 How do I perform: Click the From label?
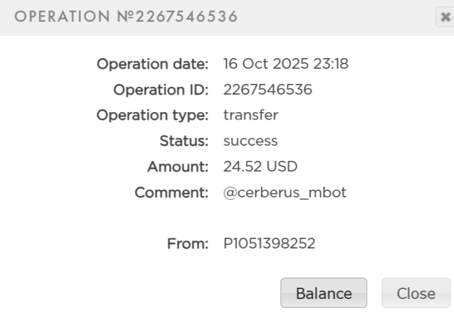[x=188, y=244]
